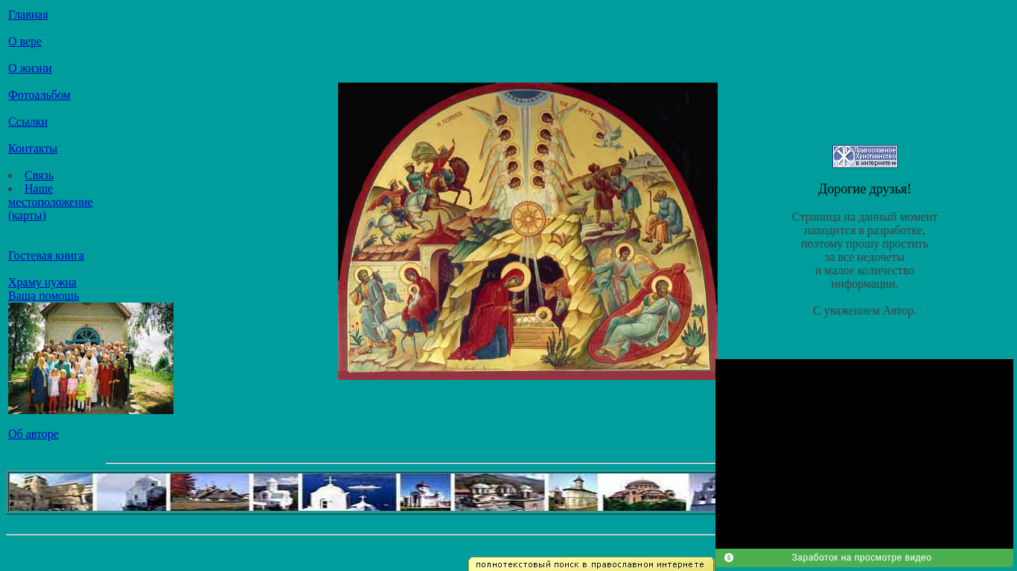Click the text Страница на данный момент
This screenshot has height=571, width=1017.
point(864,217)
